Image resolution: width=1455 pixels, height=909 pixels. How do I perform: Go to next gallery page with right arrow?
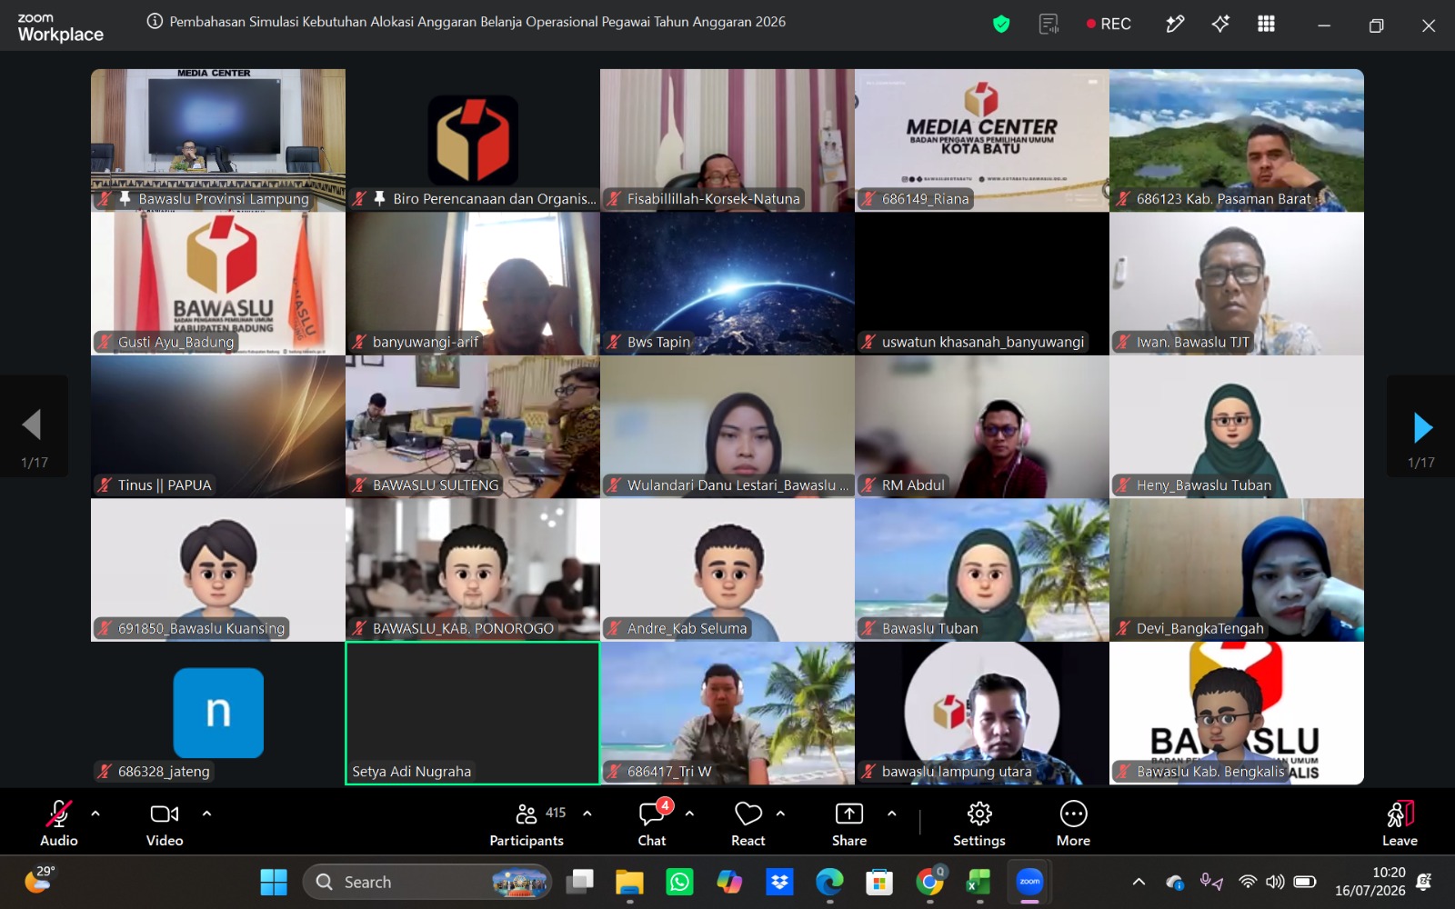pyautogui.click(x=1421, y=427)
